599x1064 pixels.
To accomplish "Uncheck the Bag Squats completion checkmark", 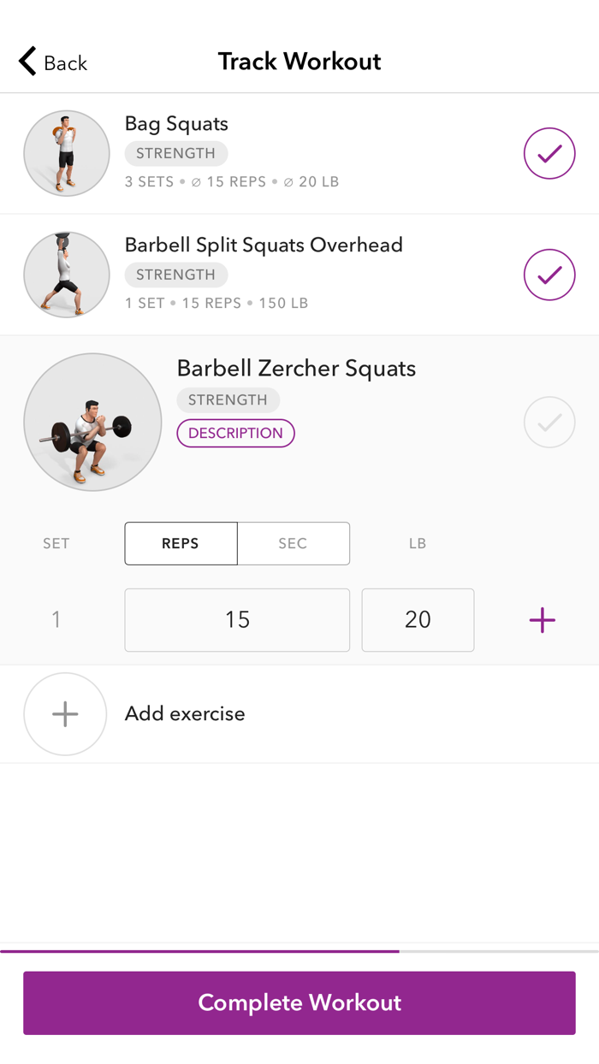I will pyautogui.click(x=549, y=153).
